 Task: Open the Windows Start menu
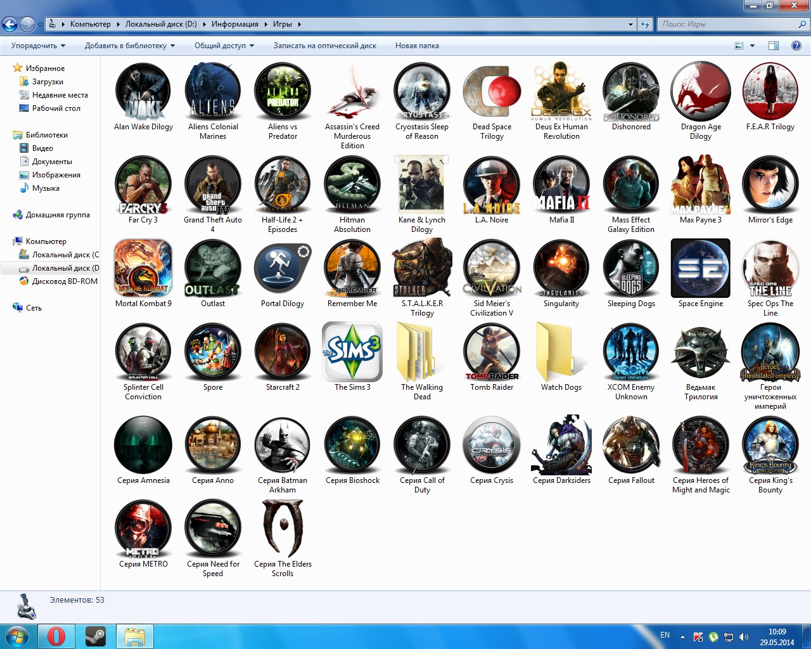click(17, 636)
